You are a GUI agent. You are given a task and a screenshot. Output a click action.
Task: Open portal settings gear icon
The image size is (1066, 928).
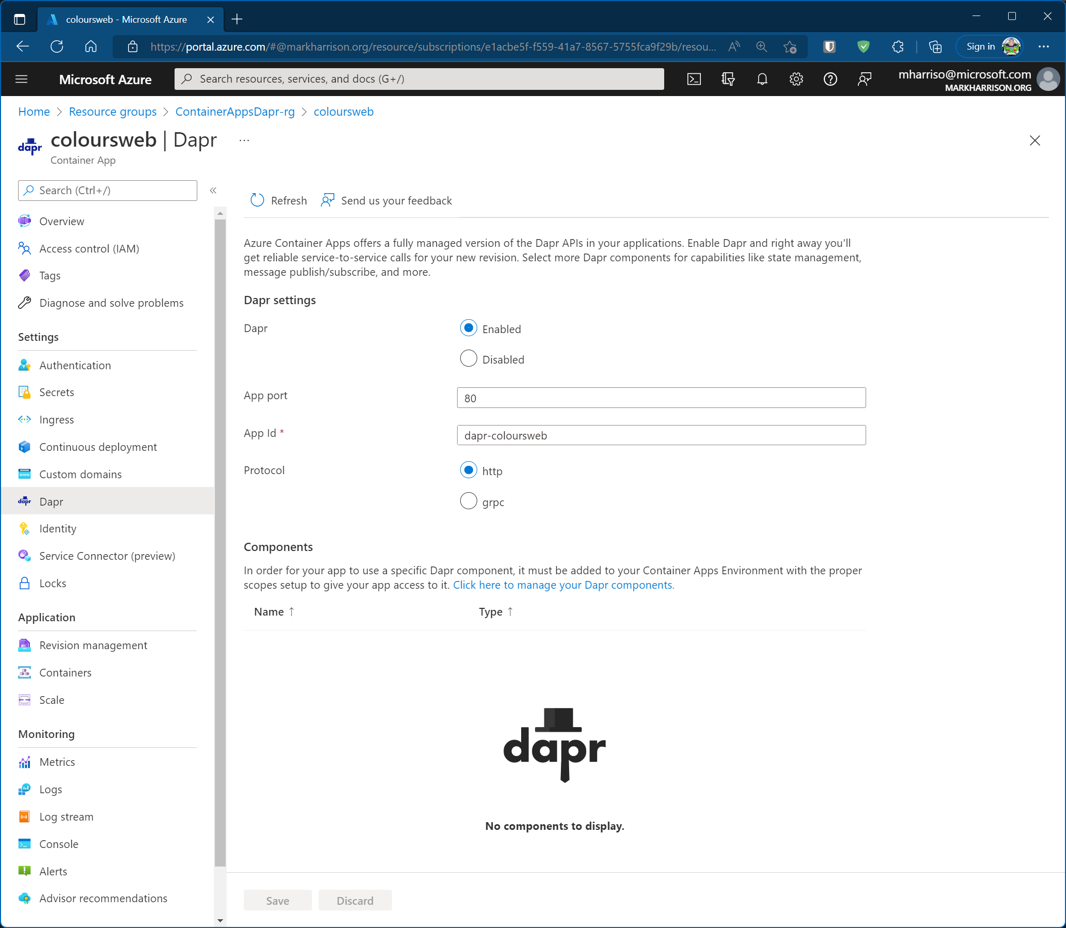tap(796, 78)
